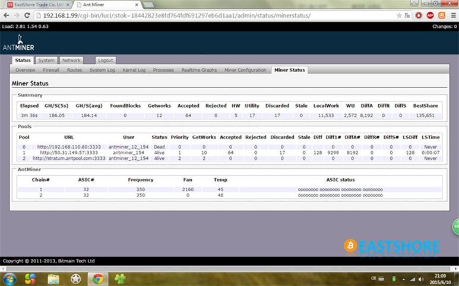
Task: Click the translate icon in address bar
Action: pos(407,15)
